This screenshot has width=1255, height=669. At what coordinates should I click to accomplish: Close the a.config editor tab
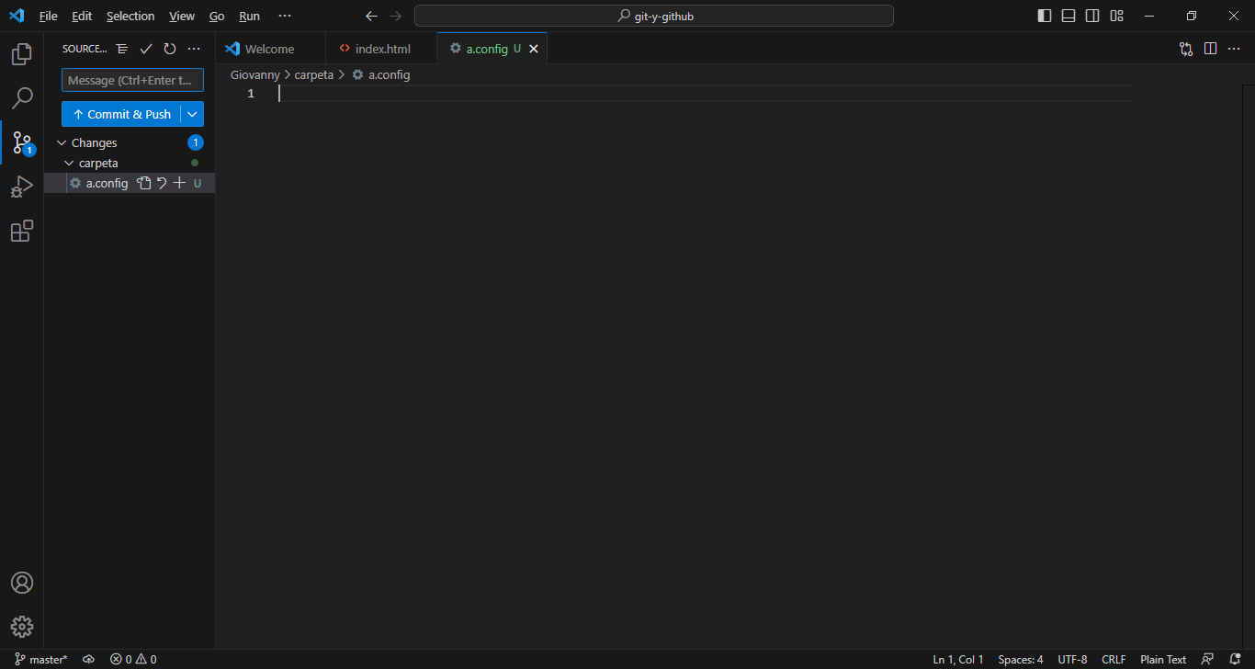(x=534, y=49)
